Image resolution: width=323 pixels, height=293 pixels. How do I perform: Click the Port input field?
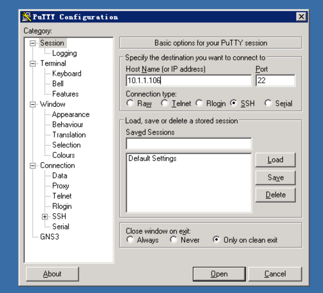point(275,80)
